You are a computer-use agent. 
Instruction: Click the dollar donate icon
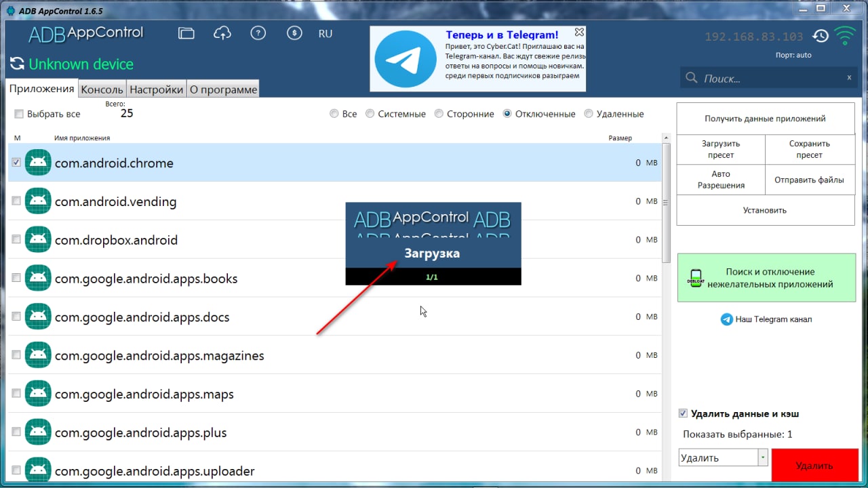294,33
